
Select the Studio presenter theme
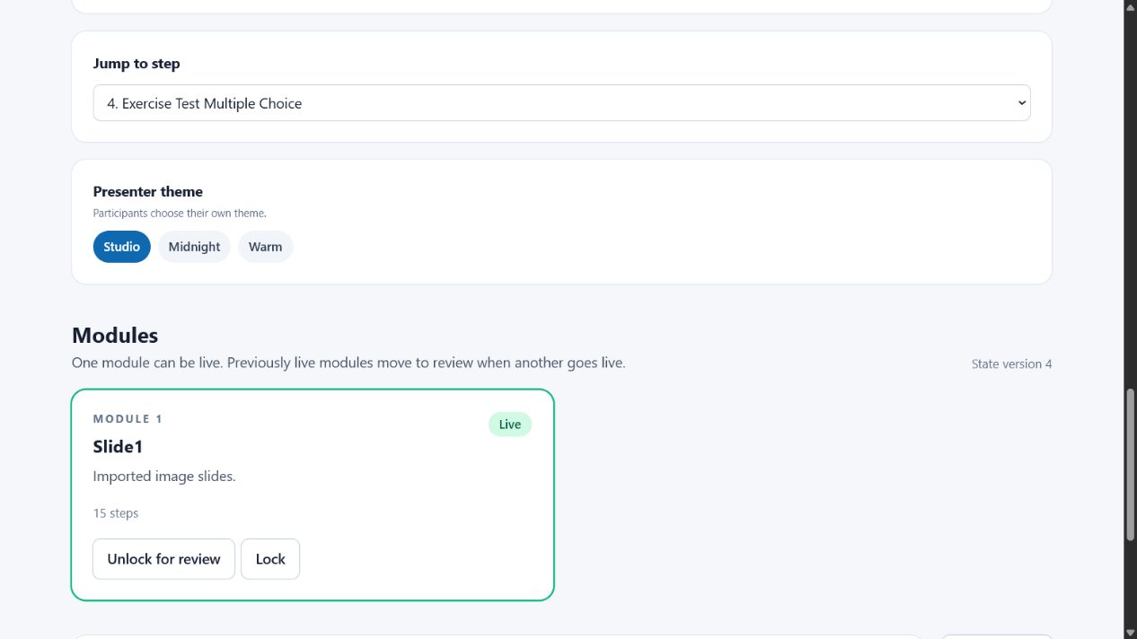(x=121, y=247)
